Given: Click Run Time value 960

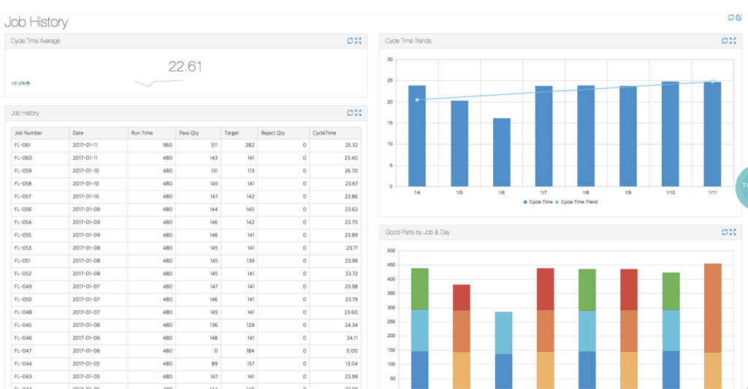Looking at the screenshot, I should pyautogui.click(x=167, y=145).
